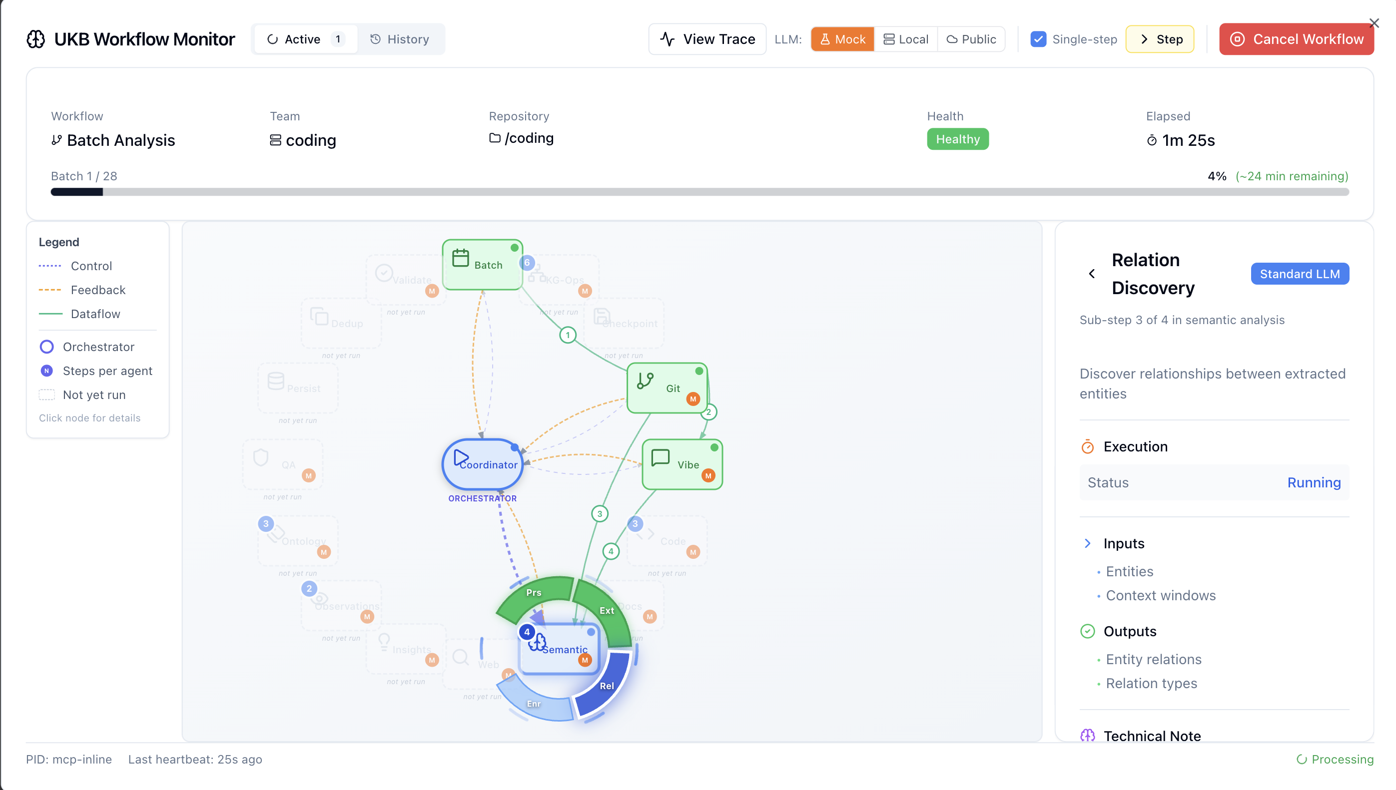This screenshot has height=790, width=1396.
Task: Click the step 6 badge on Batch
Action: point(527,263)
